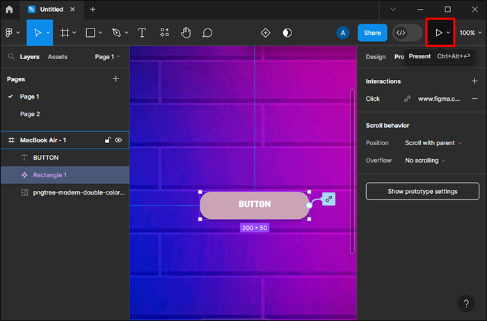Switch to the Assets tab
This screenshot has width=487, height=321.
pyautogui.click(x=58, y=57)
